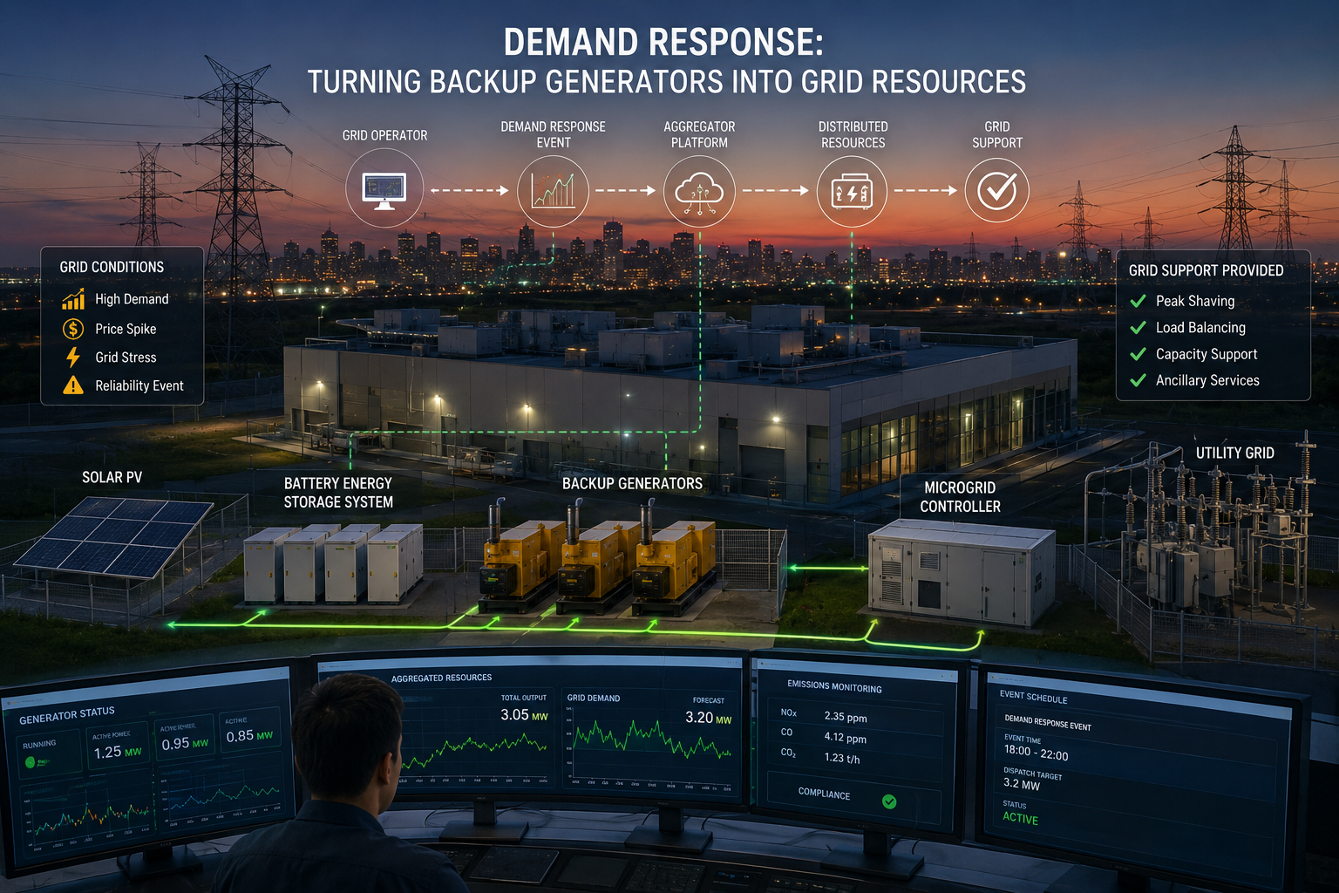Open the Aggregator Platform cloud icon

[x=699, y=190]
